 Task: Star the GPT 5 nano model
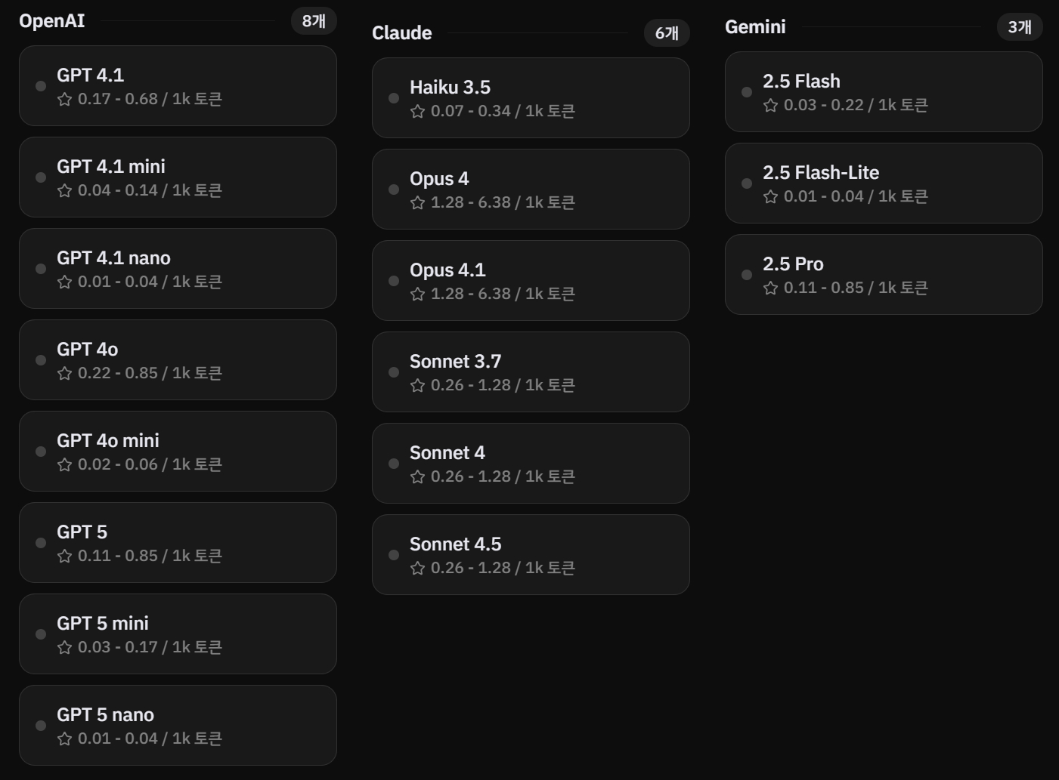tap(65, 738)
